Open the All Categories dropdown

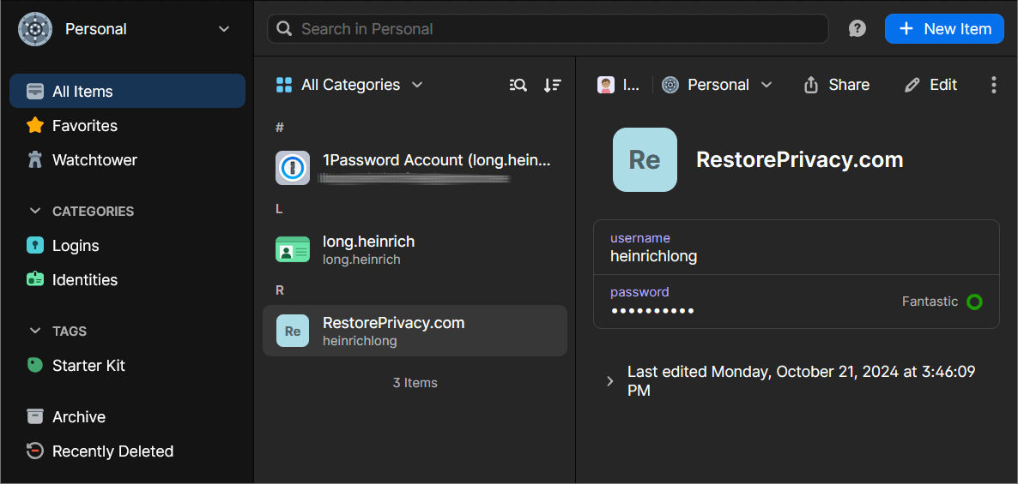click(x=349, y=85)
